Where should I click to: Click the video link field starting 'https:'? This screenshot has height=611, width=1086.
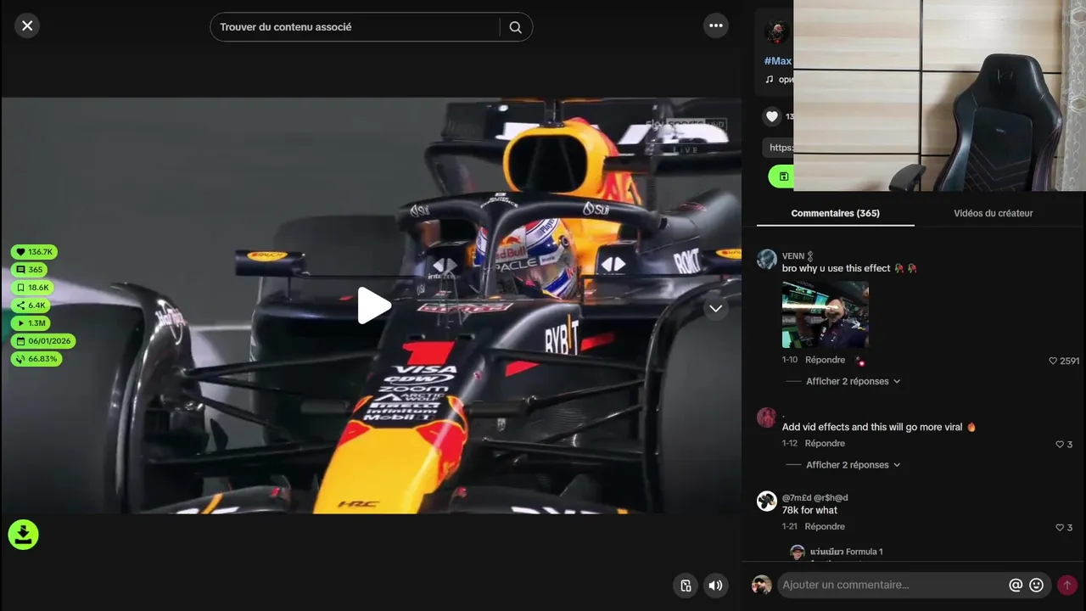coord(779,148)
